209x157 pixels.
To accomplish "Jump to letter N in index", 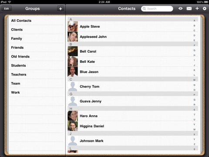I will click(194, 85).
